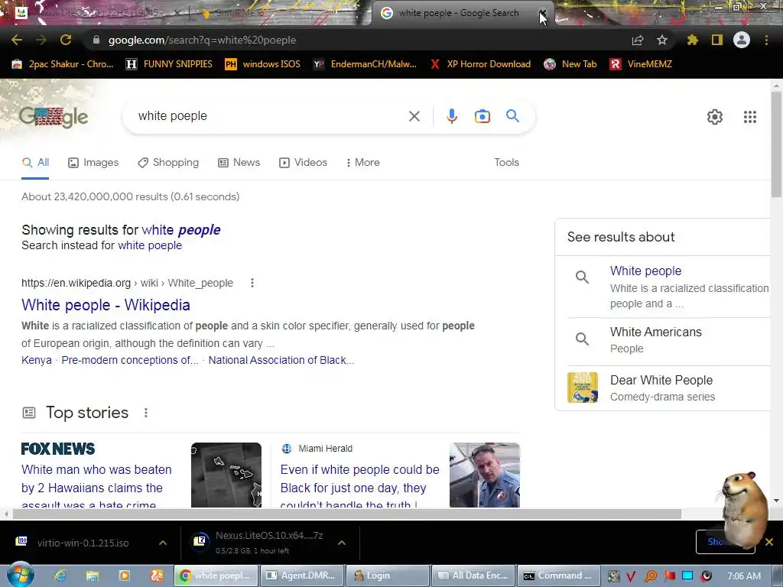This screenshot has height=587, width=783.
Task: Click the Miami Herald story thumbnail
Action: pyautogui.click(x=484, y=475)
